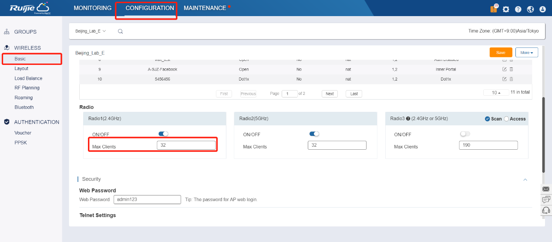Open the mail envelope icon in the side widget

pyautogui.click(x=546, y=188)
